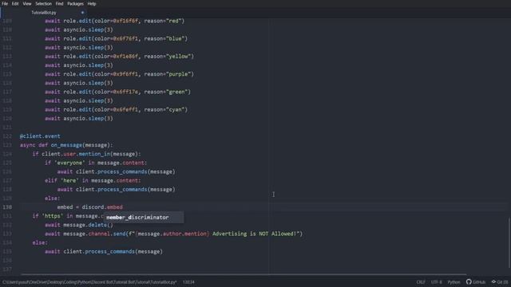Open the Help menu
Image resolution: width=511 pixels, height=287 pixels.
coord(92,3)
